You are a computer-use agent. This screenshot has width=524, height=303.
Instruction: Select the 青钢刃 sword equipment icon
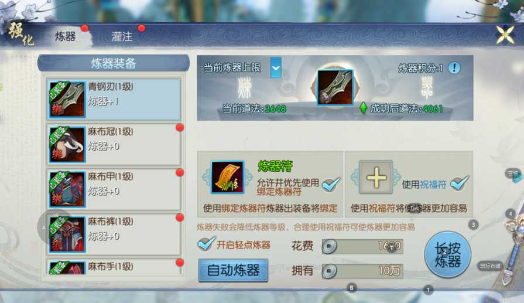tap(67, 99)
